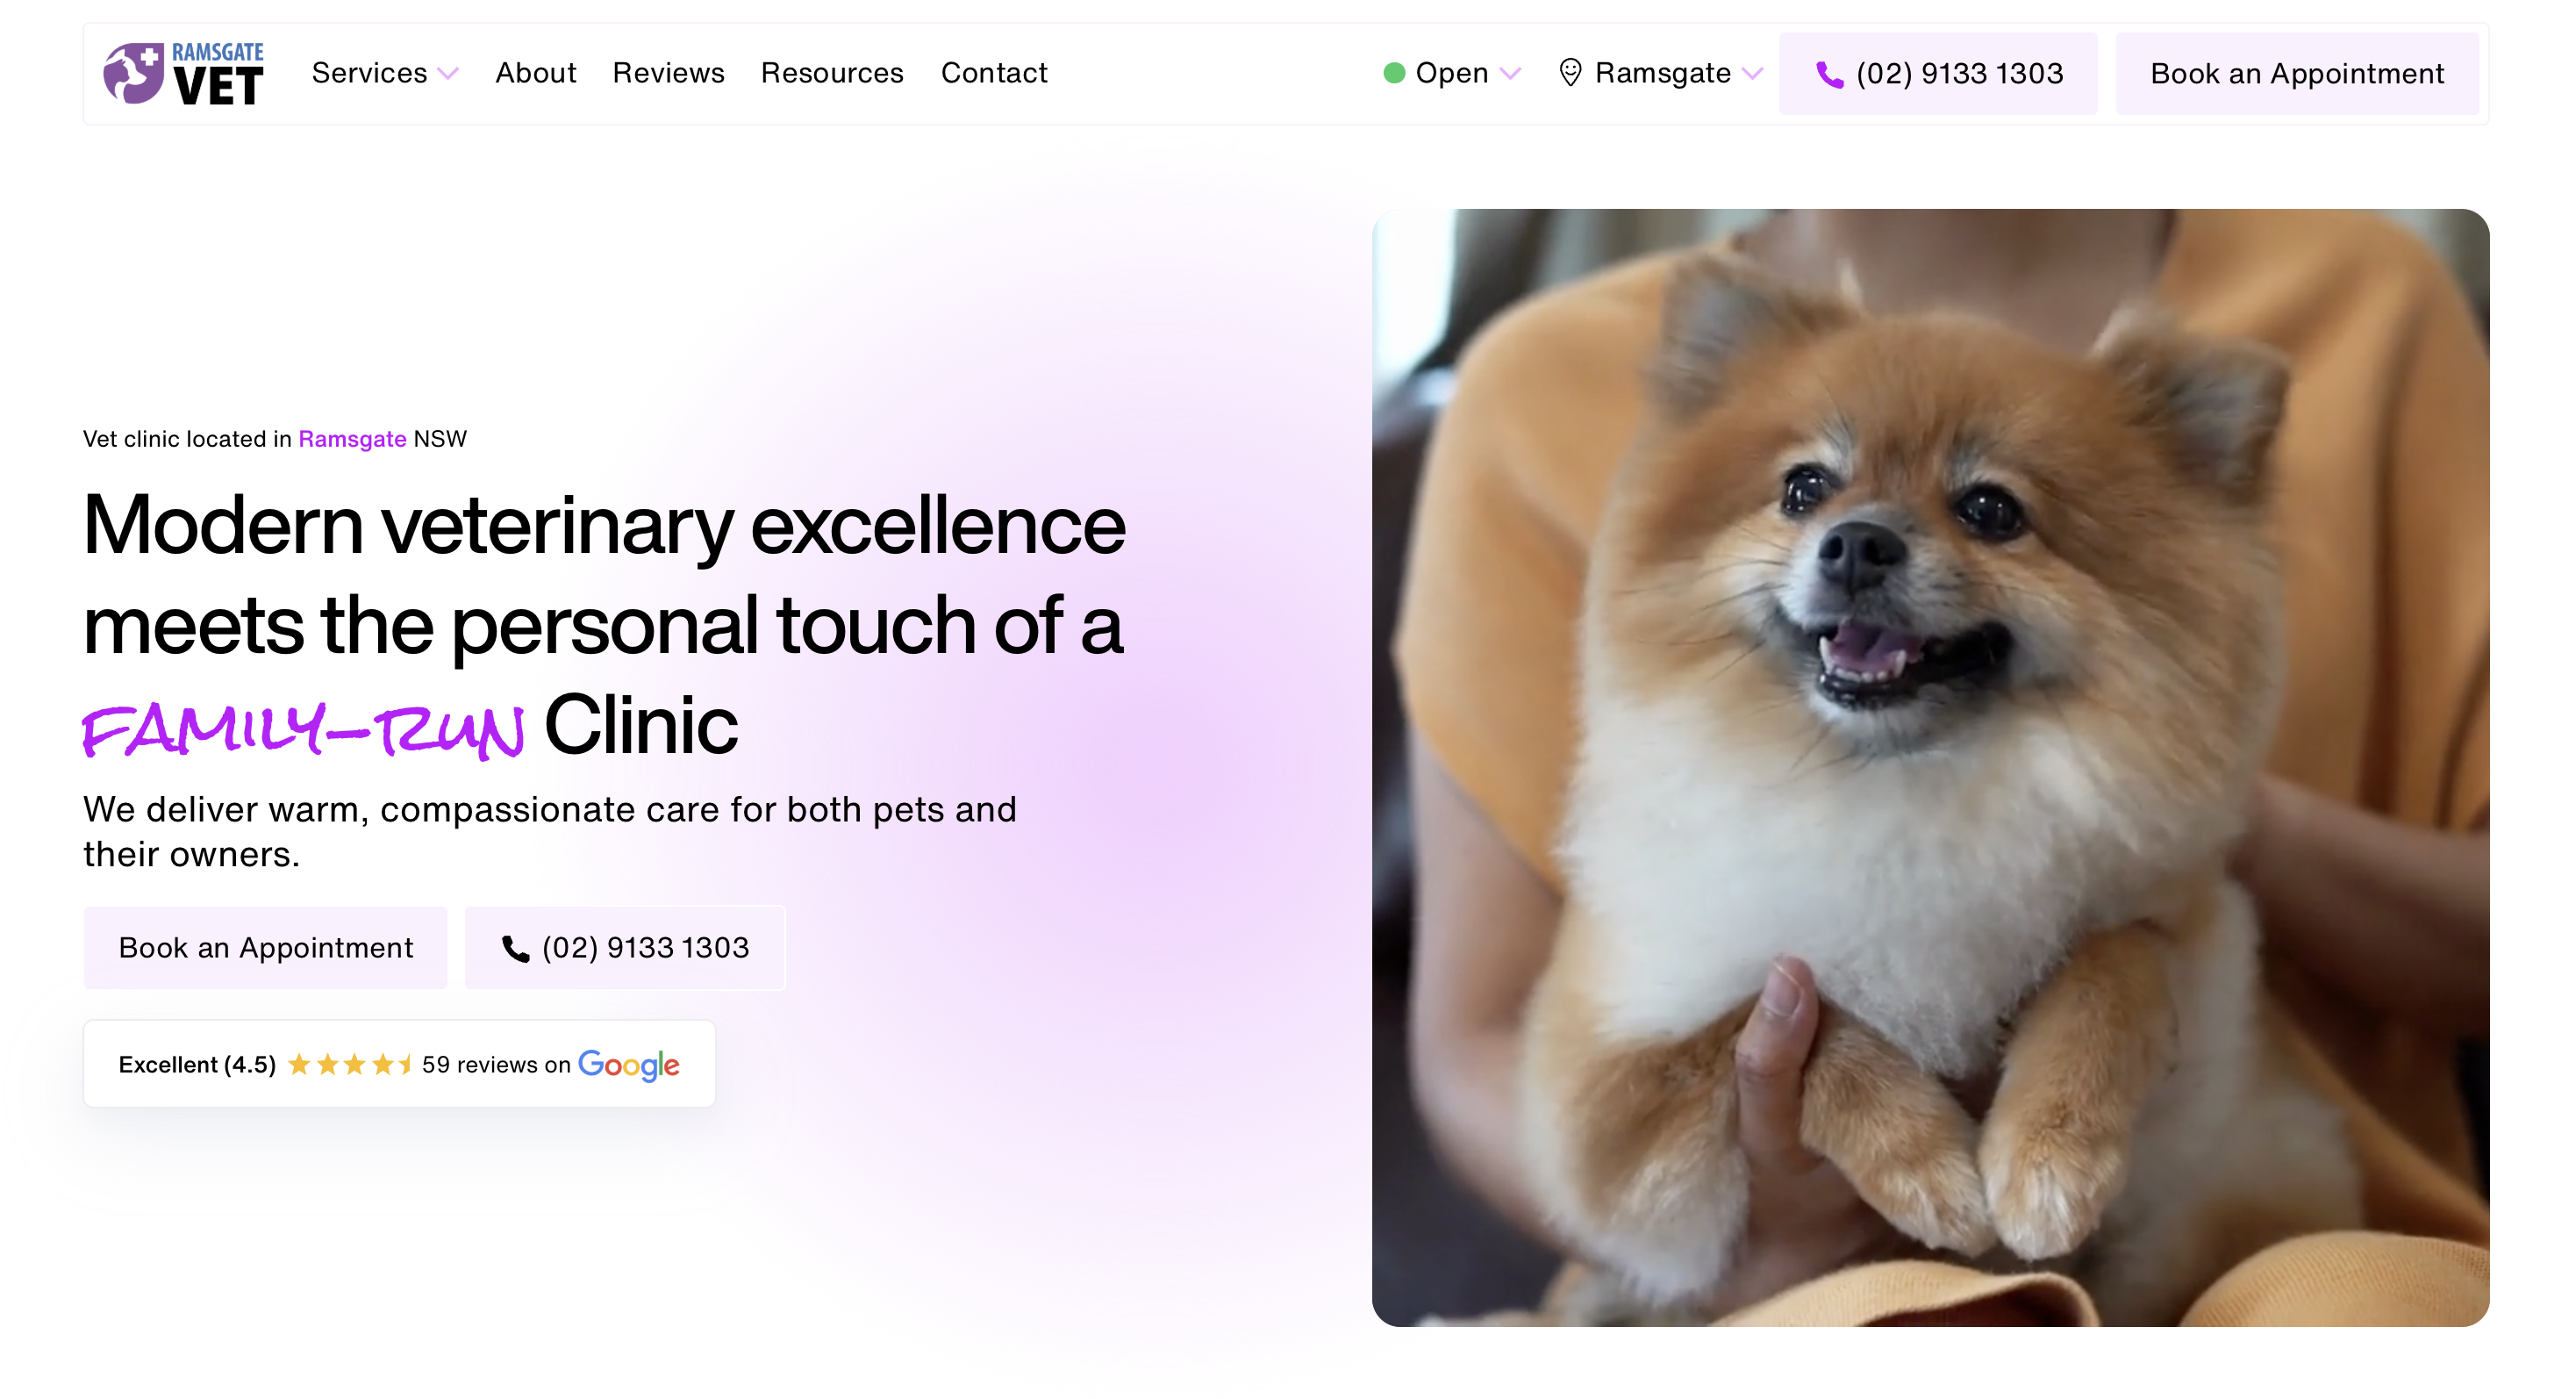The height and width of the screenshot is (1399, 2576).
Task: Navigate to the Contact page
Action: coord(994,73)
